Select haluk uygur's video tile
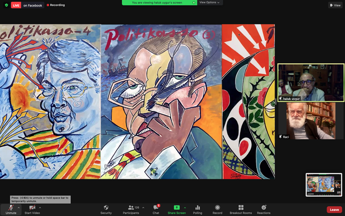Image resolution: width=345 pixels, height=216 pixels. pos(311,83)
